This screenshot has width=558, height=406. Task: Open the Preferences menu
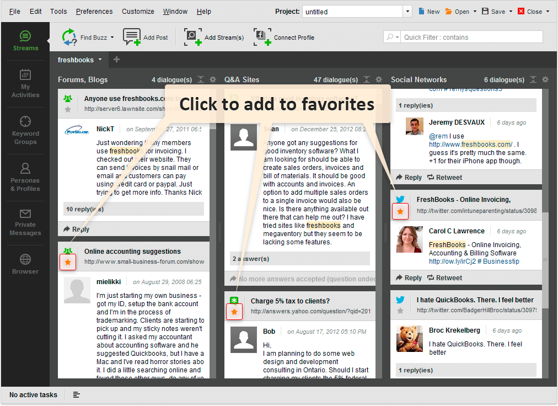point(94,12)
